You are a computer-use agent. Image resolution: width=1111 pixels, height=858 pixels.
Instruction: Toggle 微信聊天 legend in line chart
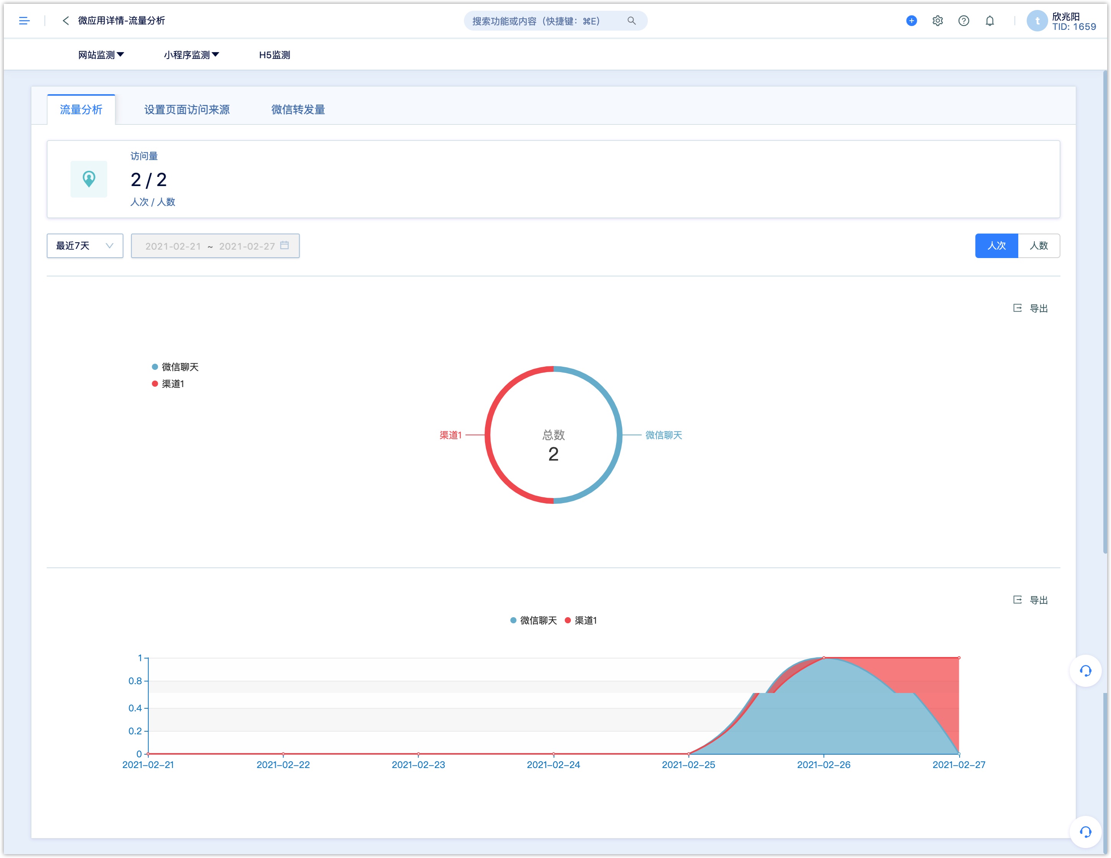click(533, 620)
